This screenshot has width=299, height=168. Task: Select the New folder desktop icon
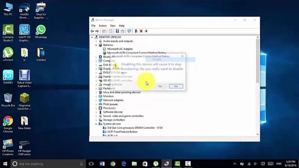pos(24,123)
